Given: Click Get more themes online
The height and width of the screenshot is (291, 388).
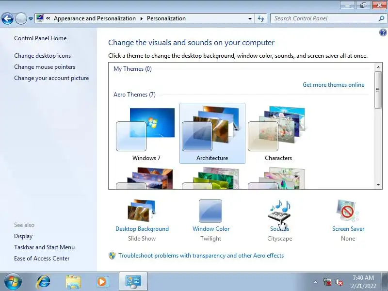Looking at the screenshot, I should click(334, 85).
